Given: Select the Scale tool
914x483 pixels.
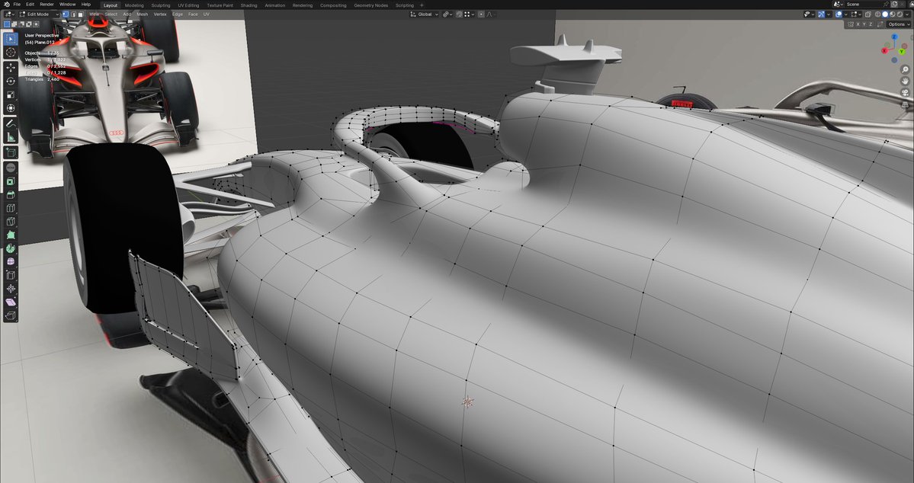Looking at the screenshot, I should [x=11, y=94].
